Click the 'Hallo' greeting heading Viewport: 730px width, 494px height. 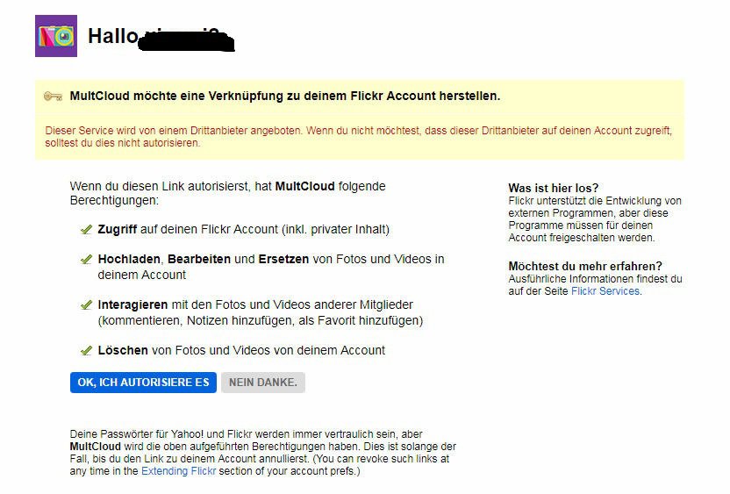click(113, 36)
